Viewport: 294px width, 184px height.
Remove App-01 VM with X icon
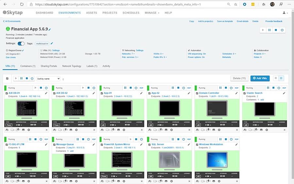[142, 130]
